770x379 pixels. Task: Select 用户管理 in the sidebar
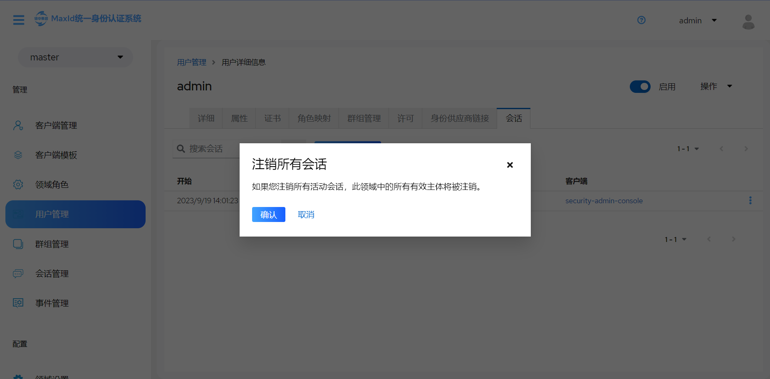[76, 214]
